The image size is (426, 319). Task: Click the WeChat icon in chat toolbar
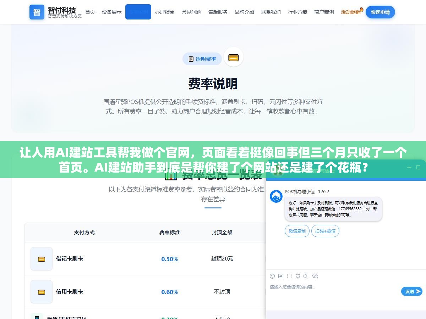[x=315, y=276]
